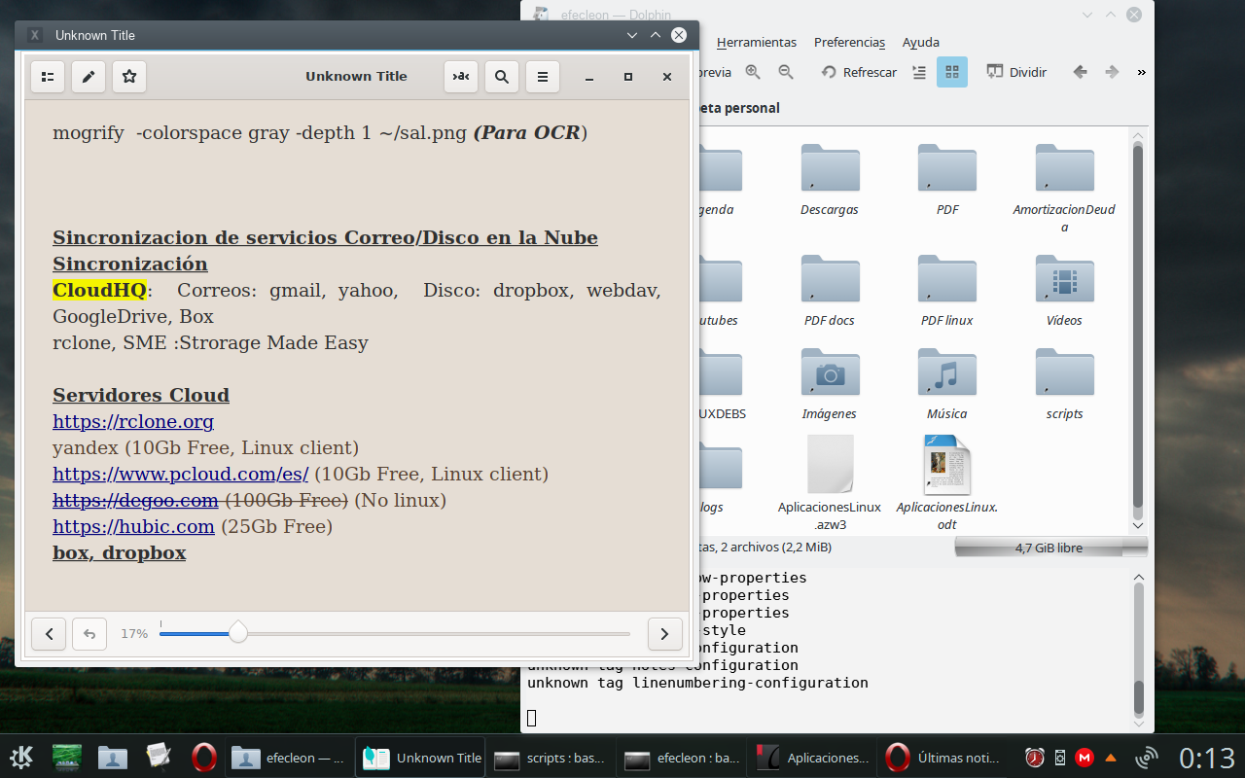This screenshot has height=778, width=1245.
Task: Open the struck-through https://degoo.com link
Action: pos(135,501)
